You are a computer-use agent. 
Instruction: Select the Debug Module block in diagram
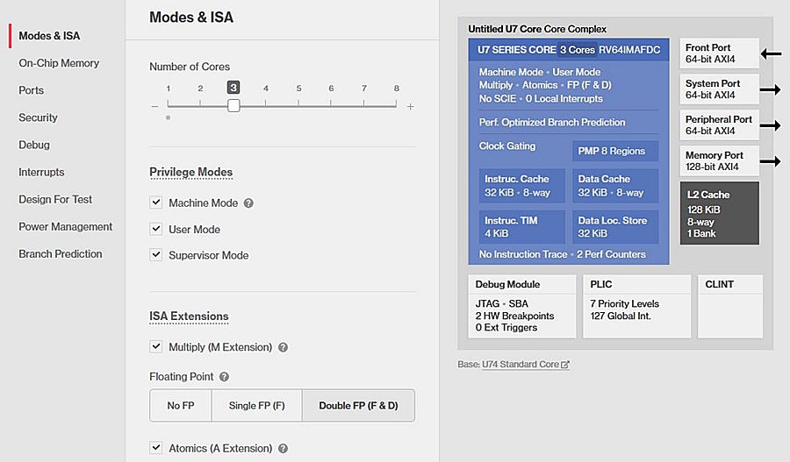(522, 306)
